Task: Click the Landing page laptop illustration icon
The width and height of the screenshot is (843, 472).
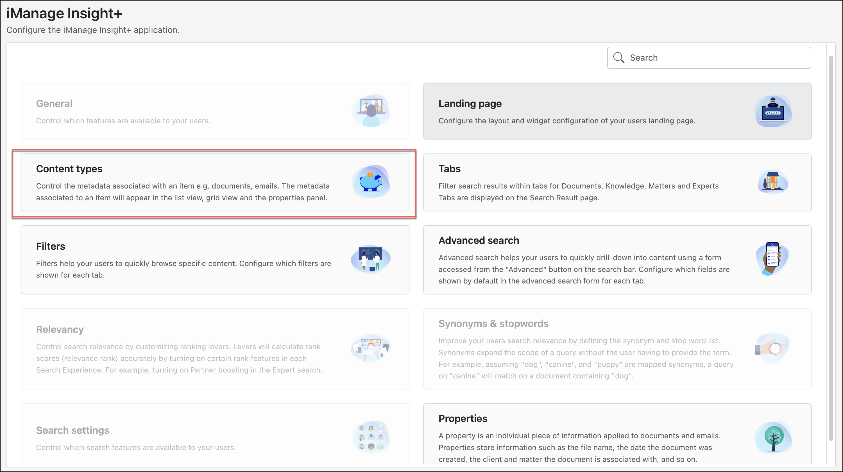Action: pyautogui.click(x=773, y=111)
